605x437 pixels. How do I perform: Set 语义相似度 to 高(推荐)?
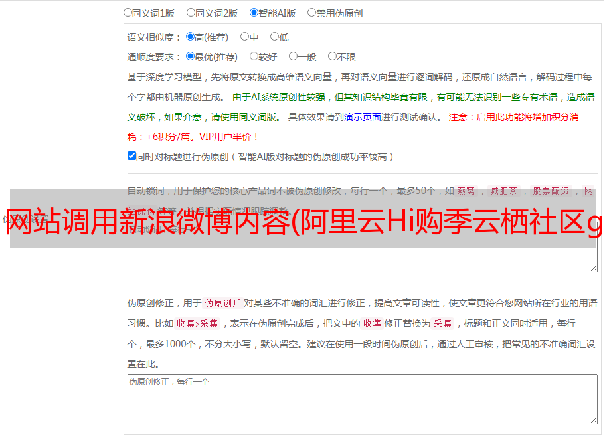tap(190, 37)
